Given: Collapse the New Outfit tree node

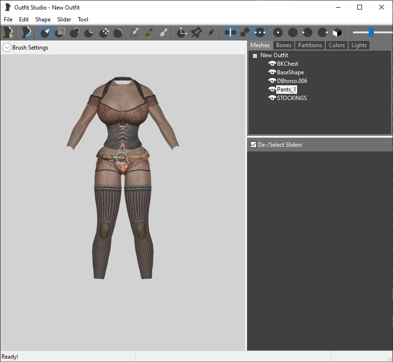Looking at the screenshot, I should 255,56.
